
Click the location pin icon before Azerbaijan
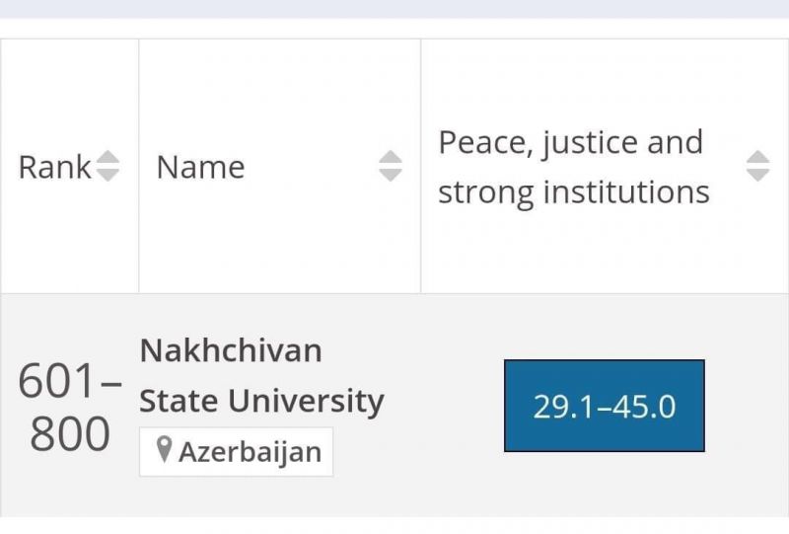point(164,449)
